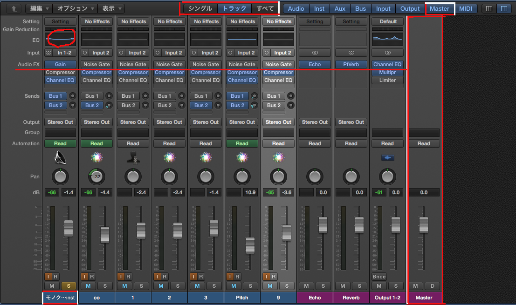
Task: Click the colorful burst icon on channel 2
Action: coord(170,157)
